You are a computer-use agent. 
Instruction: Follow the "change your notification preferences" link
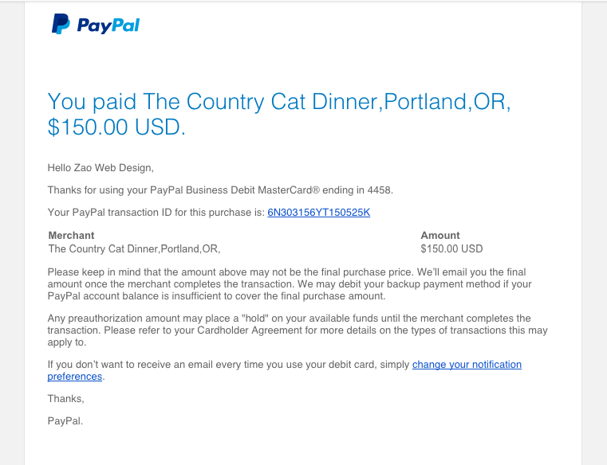(x=467, y=365)
